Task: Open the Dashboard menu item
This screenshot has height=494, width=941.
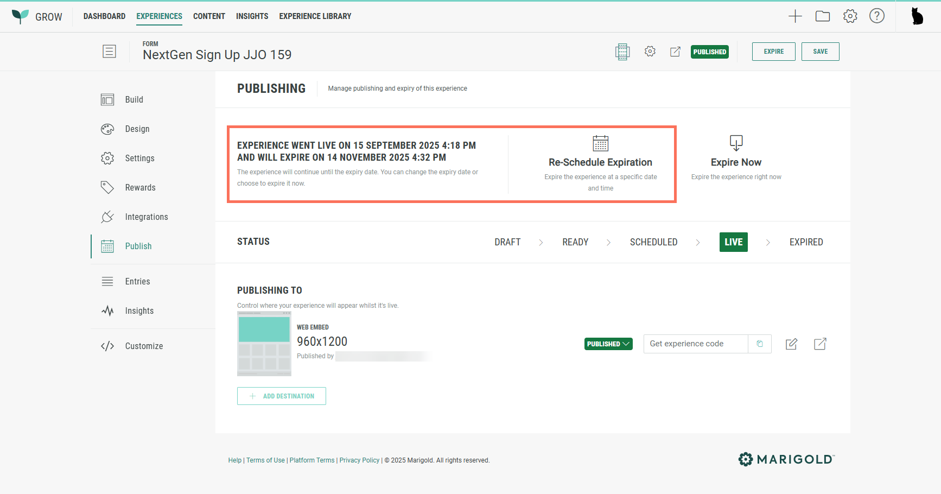Action: (104, 16)
